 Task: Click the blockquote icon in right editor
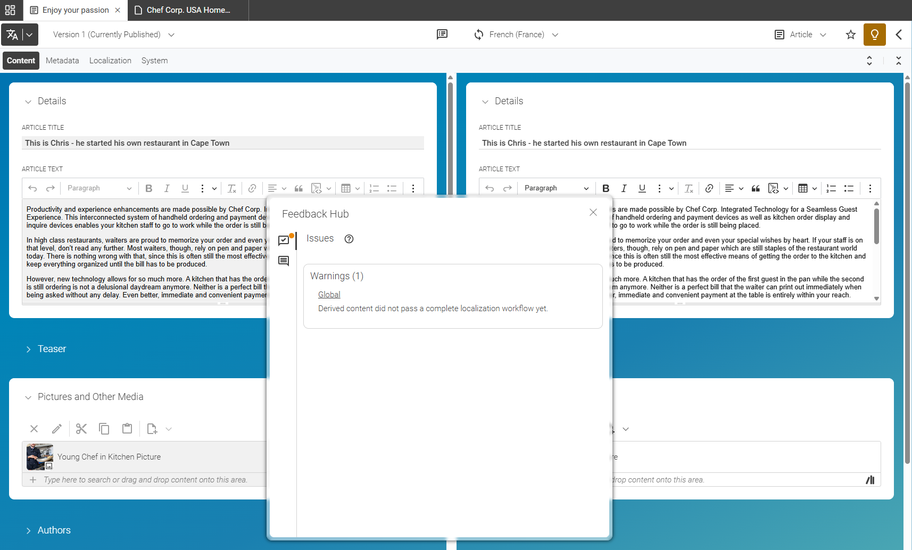click(756, 188)
